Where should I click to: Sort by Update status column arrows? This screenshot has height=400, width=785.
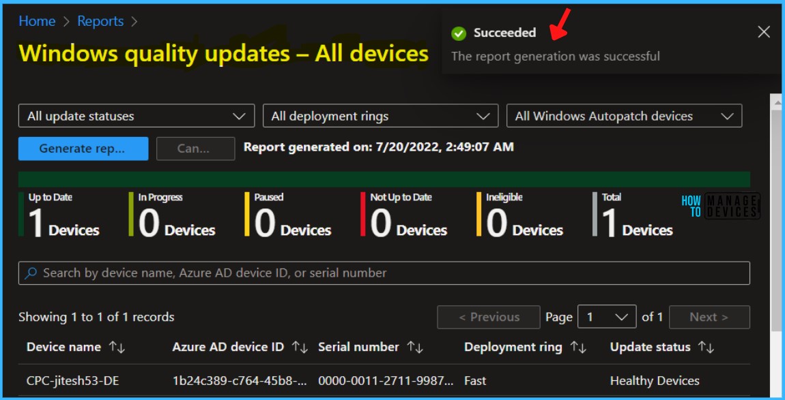click(x=706, y=348)
